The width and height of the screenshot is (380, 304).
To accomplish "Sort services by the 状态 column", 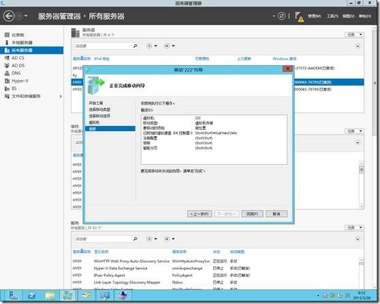I will pos(217,252).
